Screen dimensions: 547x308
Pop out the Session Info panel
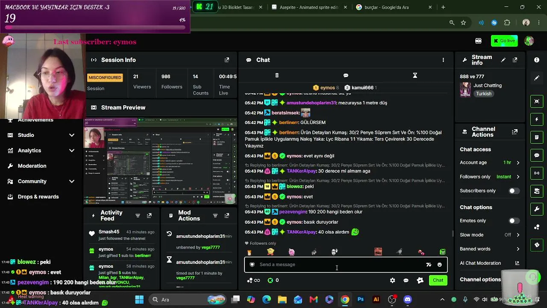227,60
